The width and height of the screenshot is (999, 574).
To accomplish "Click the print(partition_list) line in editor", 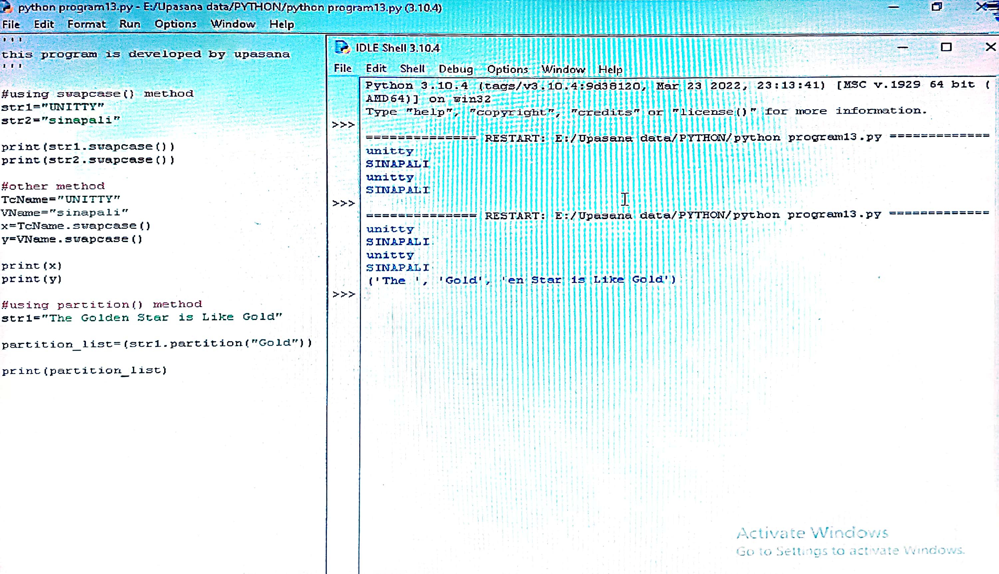I will click(x=84, y=370).
